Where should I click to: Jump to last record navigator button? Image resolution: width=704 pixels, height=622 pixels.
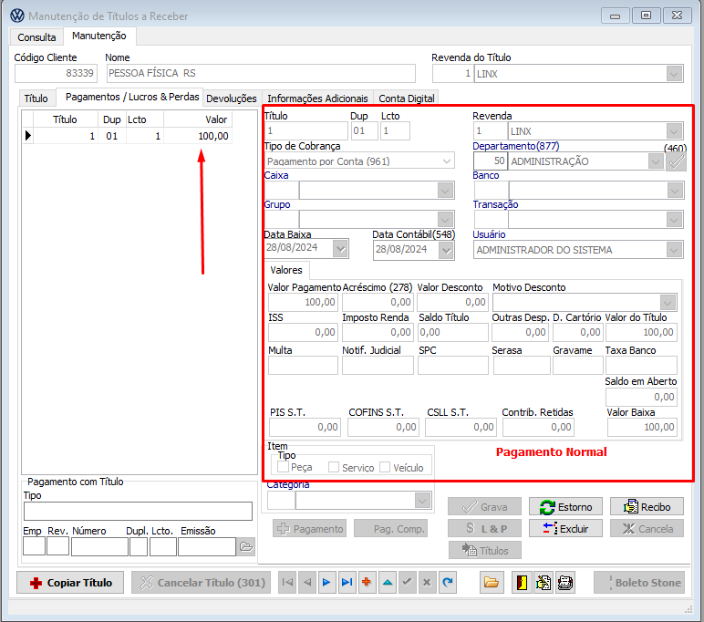tap(347, 583)
